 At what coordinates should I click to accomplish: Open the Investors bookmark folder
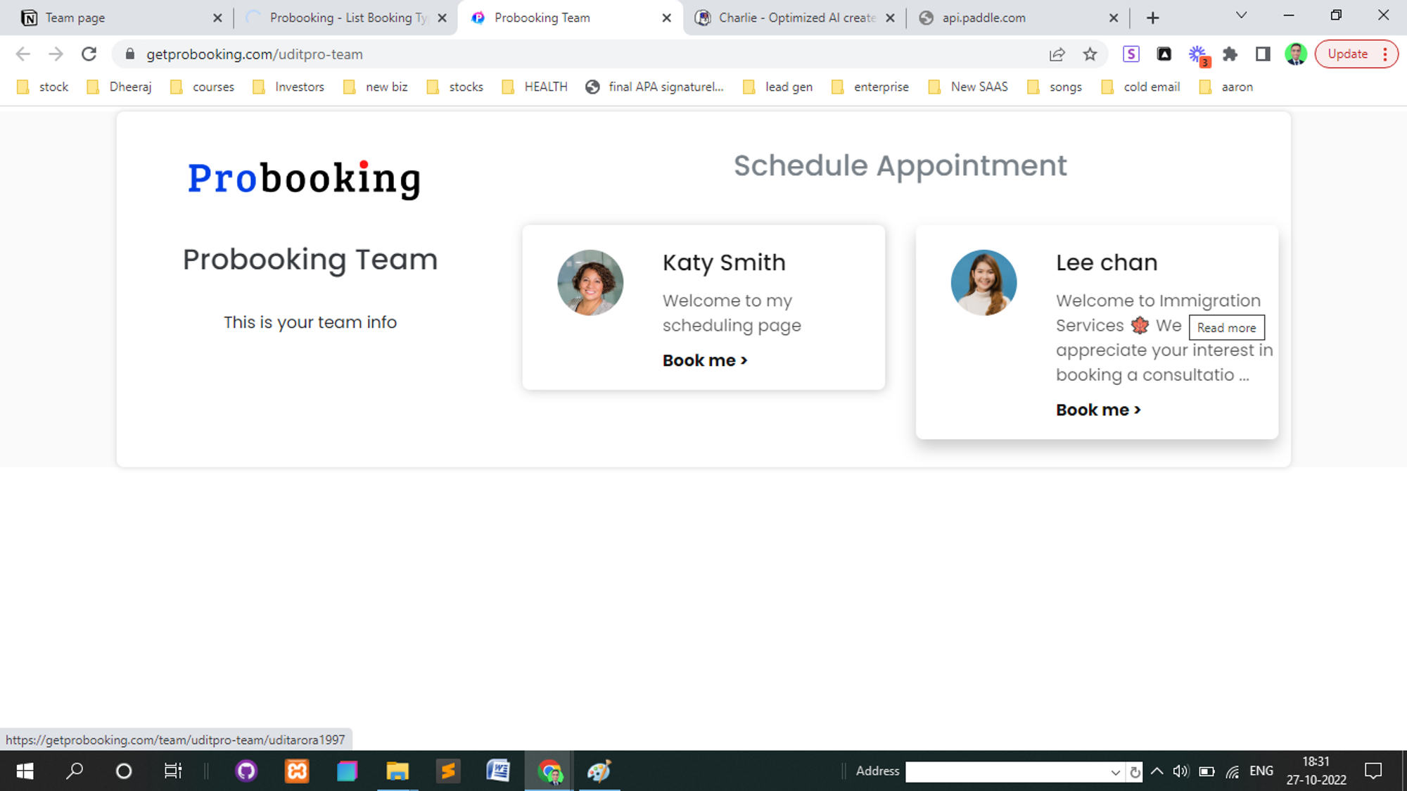[288, 87]
